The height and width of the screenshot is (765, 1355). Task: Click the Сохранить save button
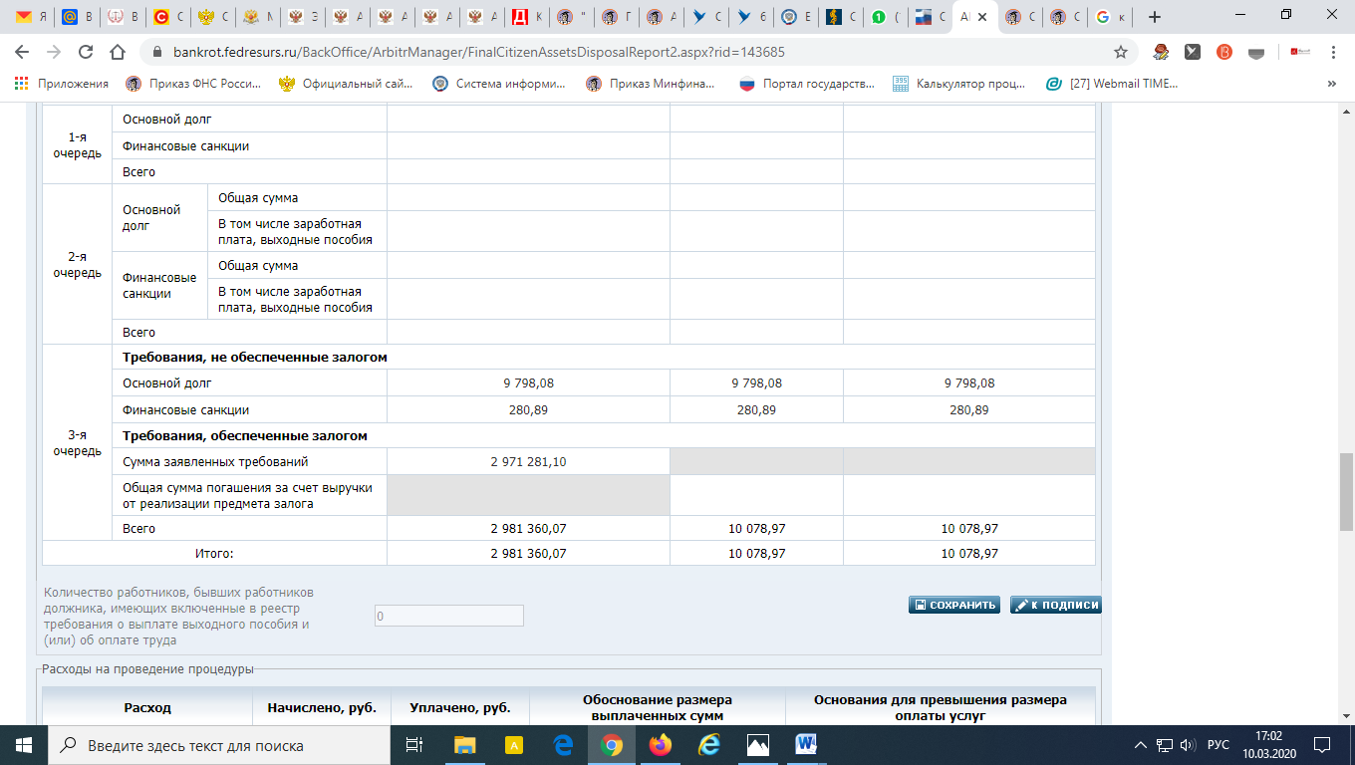[953, 605]
